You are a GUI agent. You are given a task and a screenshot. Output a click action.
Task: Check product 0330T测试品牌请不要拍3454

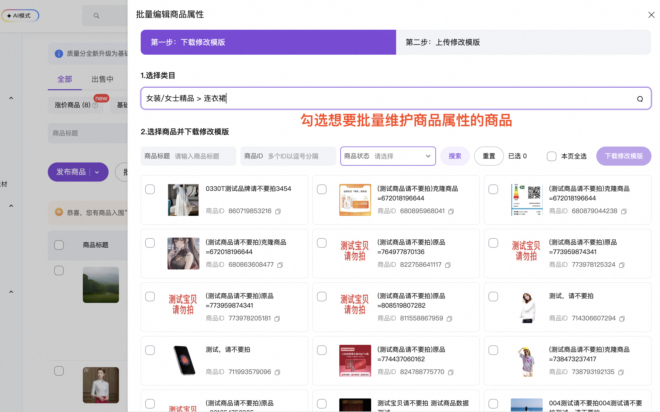tap(150, 189)
